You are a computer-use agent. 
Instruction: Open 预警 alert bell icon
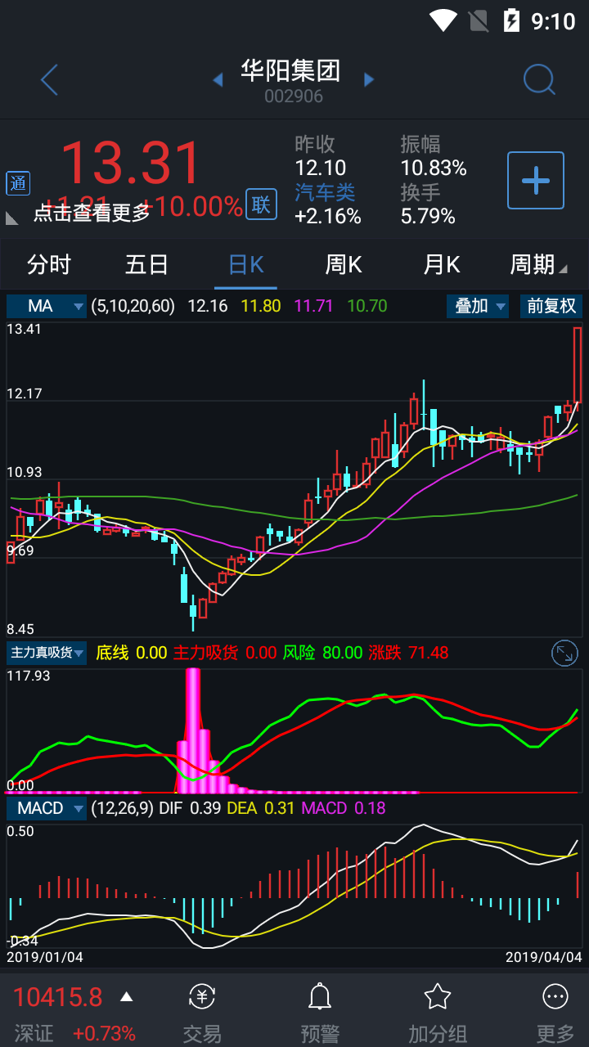[x=319, y=996]
